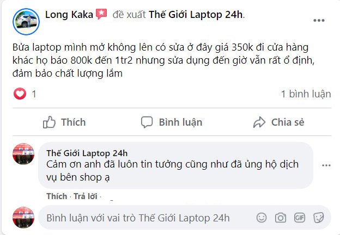Open the '1 bình luận' comments count
The width and height of the screenshot is (340, 235).
tap(306, 94)
